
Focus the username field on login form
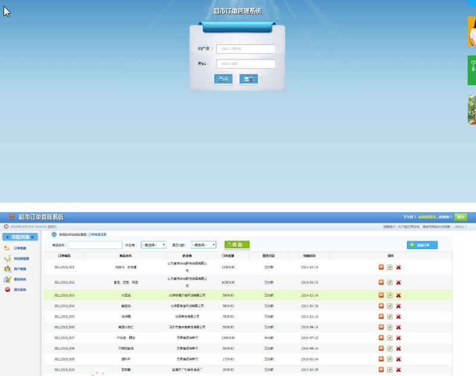tap(246, 49)
